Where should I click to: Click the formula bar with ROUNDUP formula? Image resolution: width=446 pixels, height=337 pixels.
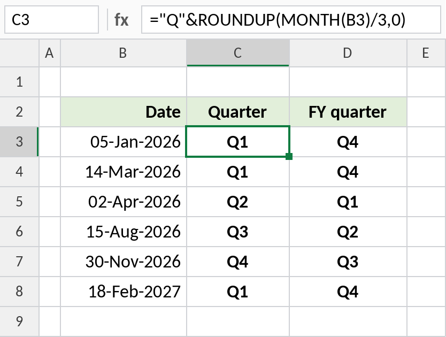(291, 20)
